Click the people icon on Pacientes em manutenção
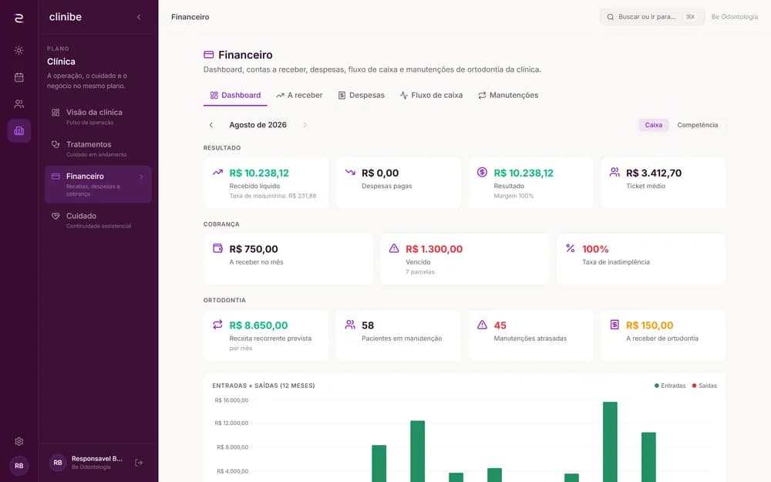This screenshot has width=771, height=482. pyautogui.click(x=350, y=325)
